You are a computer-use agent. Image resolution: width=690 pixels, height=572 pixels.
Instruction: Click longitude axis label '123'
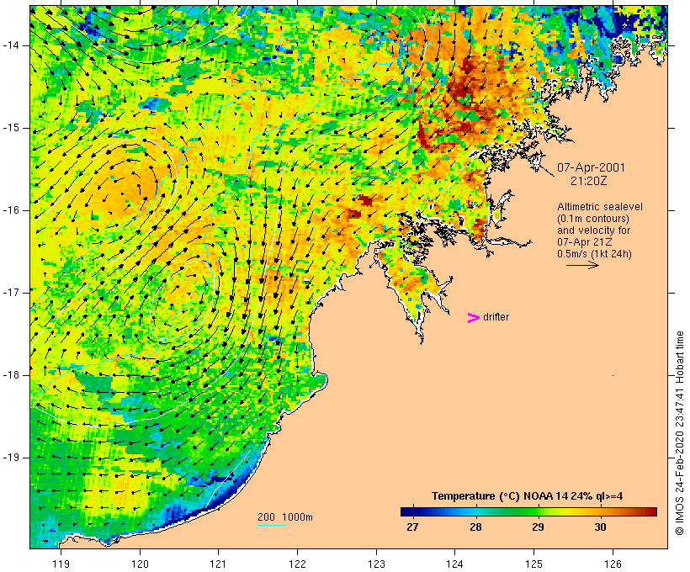point(376,564)
